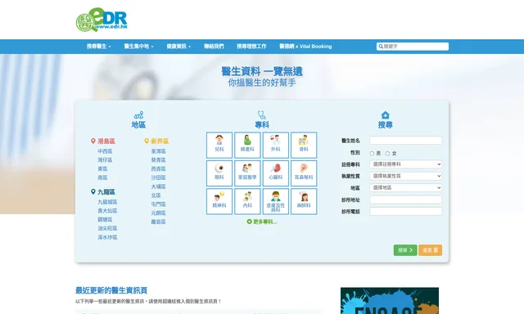Open the 油尖旺區 district link
This screenshot has width=524, height=314.
tap(107, 228)
